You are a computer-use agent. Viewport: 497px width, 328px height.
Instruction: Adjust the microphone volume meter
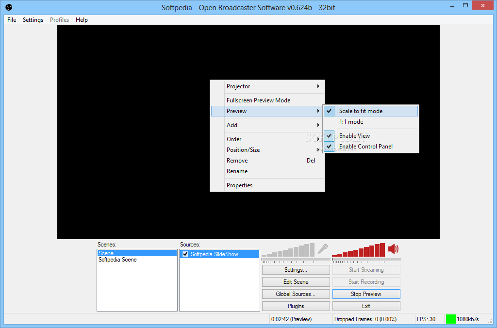[288, 251]
